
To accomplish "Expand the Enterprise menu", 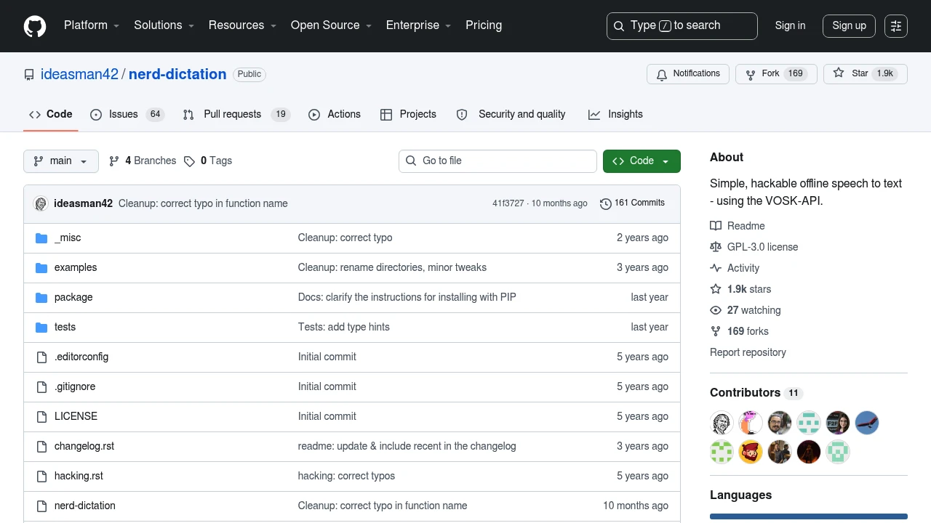I will (x=419, y=25).
